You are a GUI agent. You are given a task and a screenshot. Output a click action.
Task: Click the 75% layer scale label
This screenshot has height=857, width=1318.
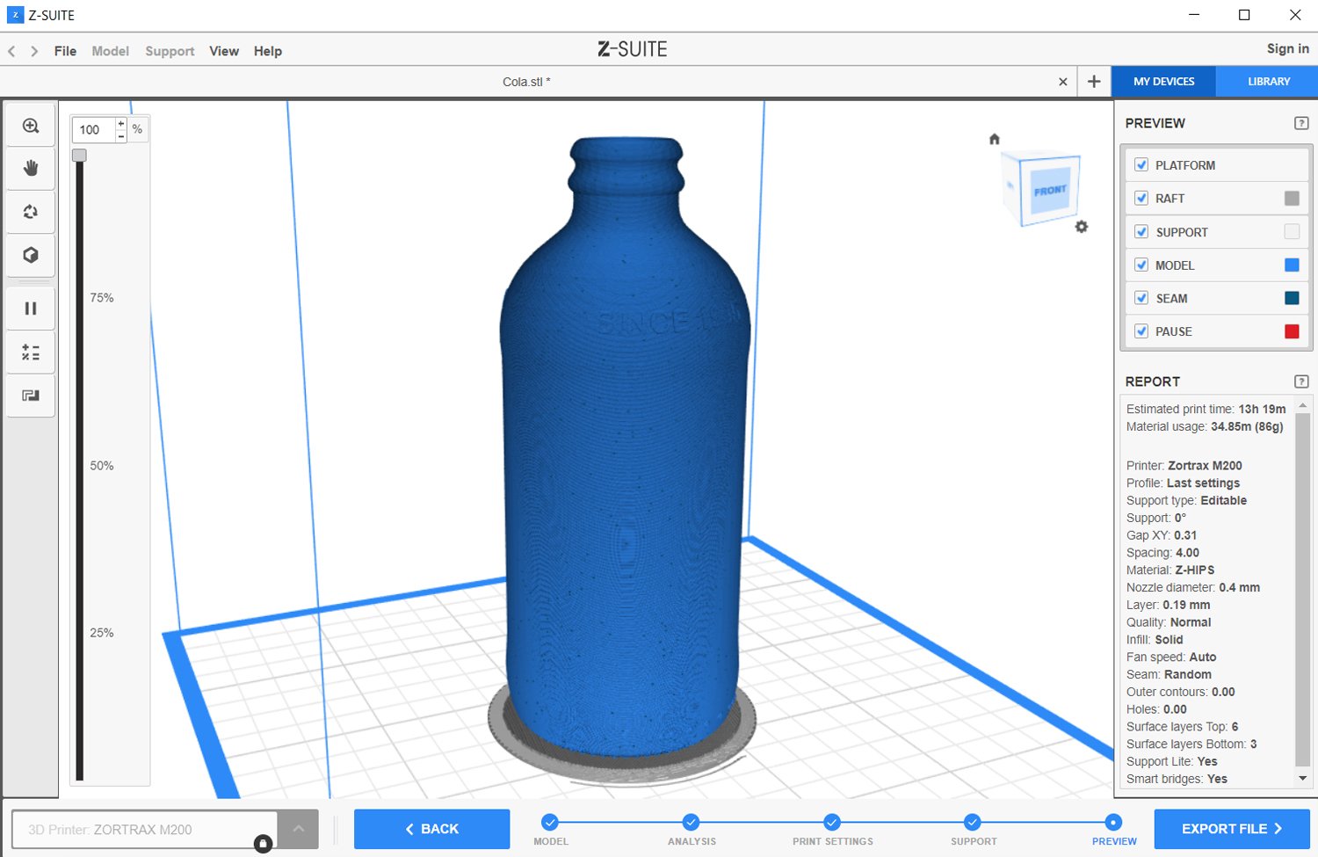click(x=102, y=298)
